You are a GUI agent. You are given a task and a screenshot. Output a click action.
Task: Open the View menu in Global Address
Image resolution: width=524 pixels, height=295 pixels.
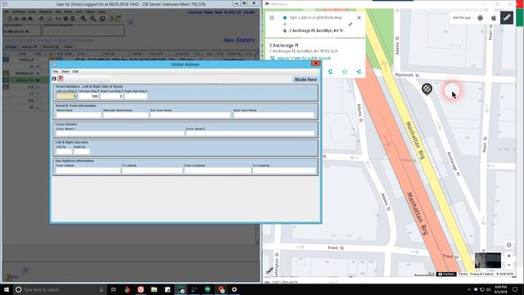(65, 71)
